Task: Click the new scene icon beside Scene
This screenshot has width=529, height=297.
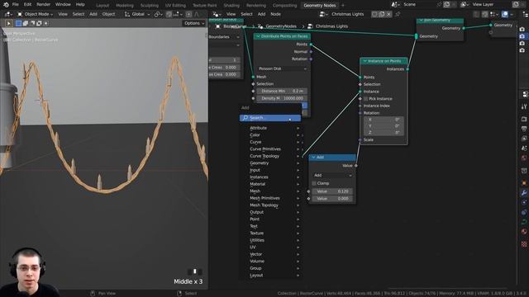Action: (446, 4)
